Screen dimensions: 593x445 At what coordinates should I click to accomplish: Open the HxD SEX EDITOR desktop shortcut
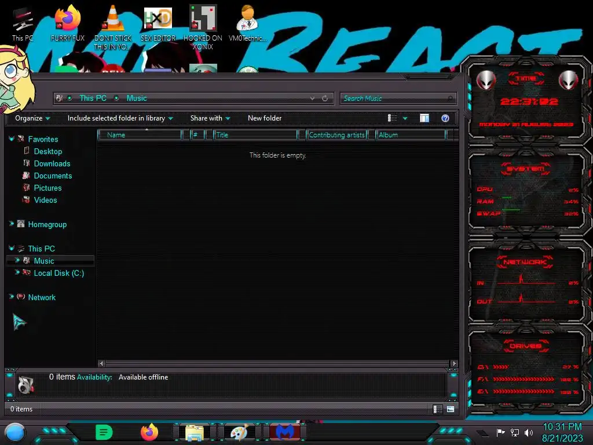pos(158,24)
